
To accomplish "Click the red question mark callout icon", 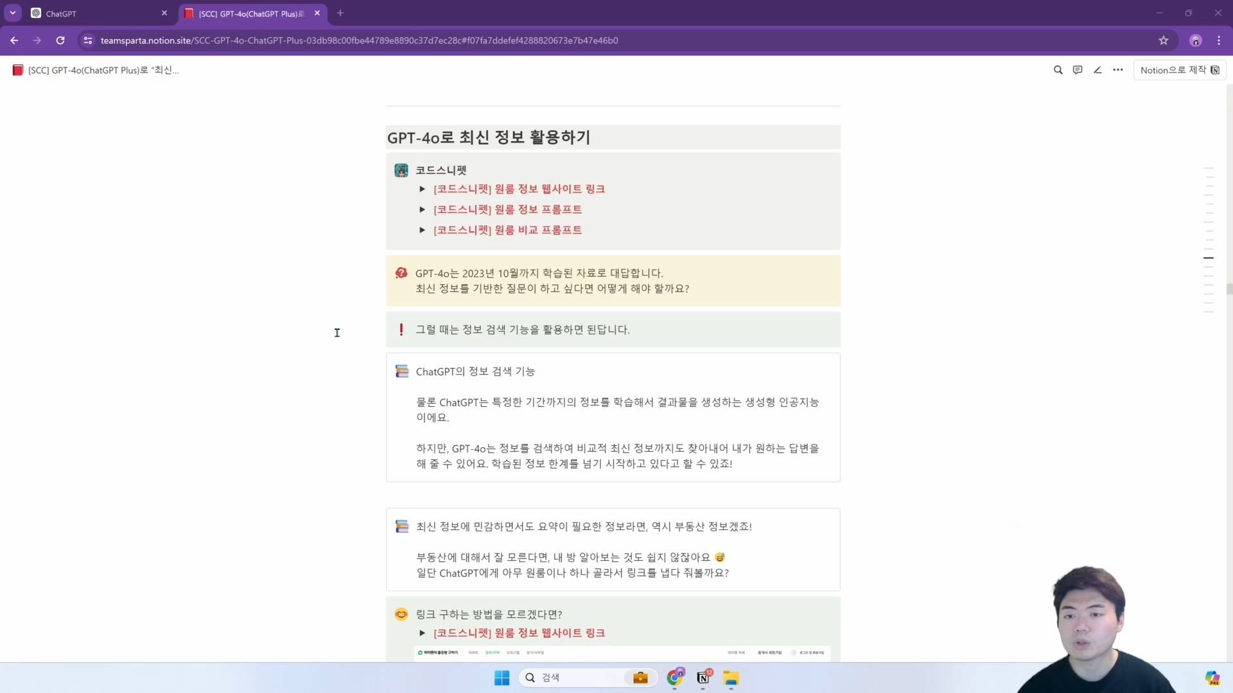I will coord(401,273).
